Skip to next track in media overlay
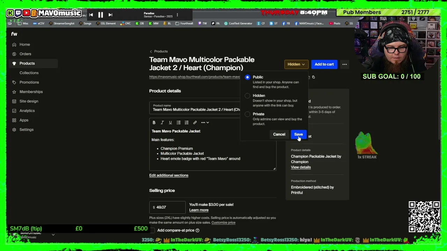The image size is (447, 251). tap(110, 15)
